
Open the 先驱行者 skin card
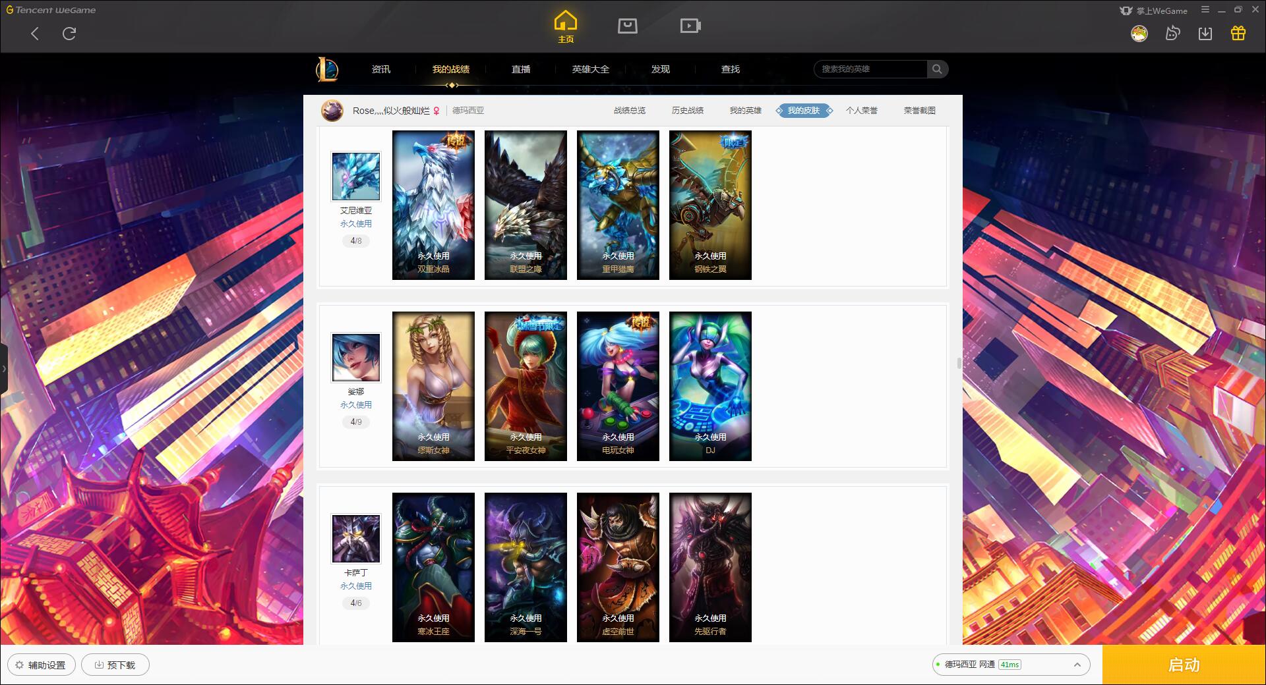[x=710, y=567]
